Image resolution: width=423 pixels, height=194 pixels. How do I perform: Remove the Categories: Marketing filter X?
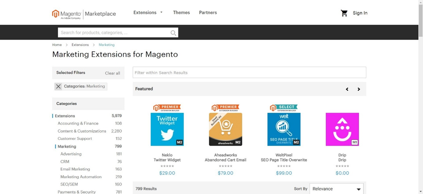coord(58,86)
